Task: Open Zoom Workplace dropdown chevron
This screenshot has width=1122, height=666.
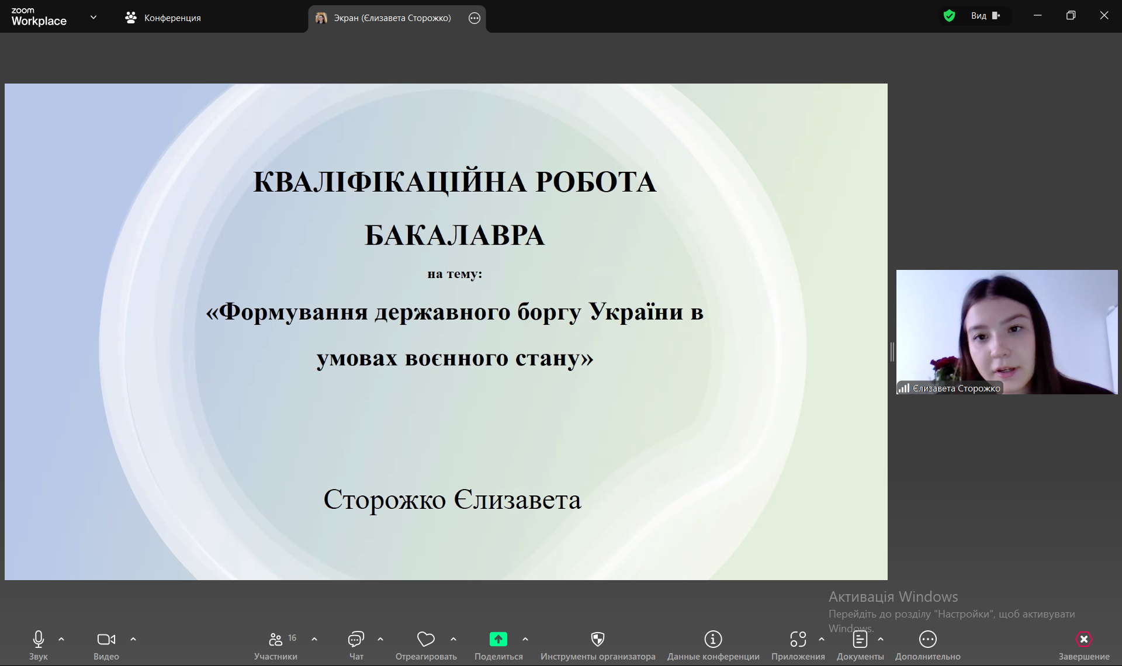Action: pos(93,18)
